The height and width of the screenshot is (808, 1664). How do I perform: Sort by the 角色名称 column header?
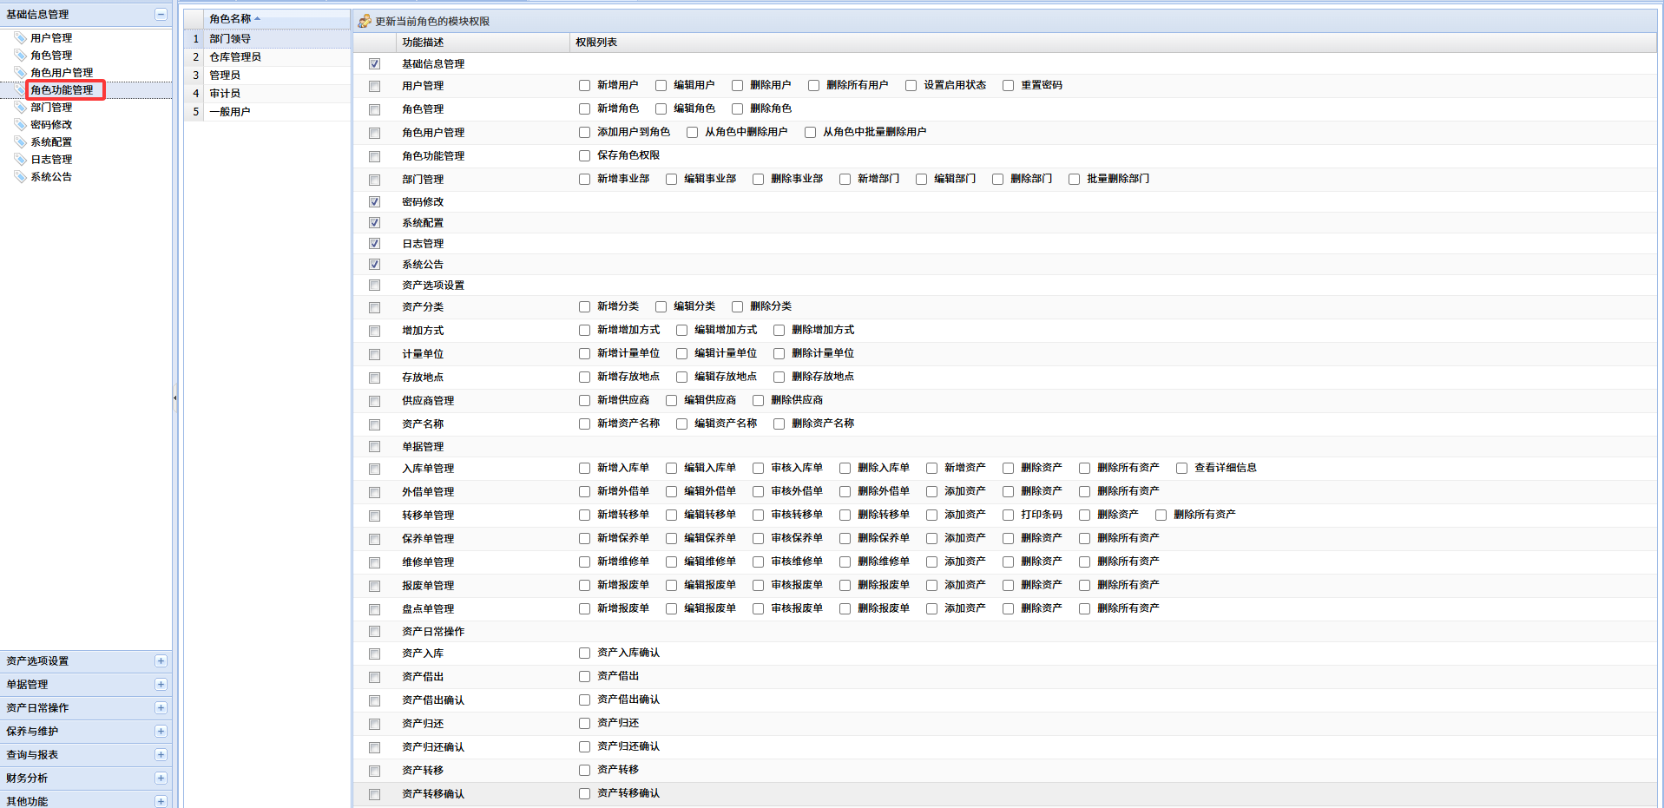pos(277,19)
